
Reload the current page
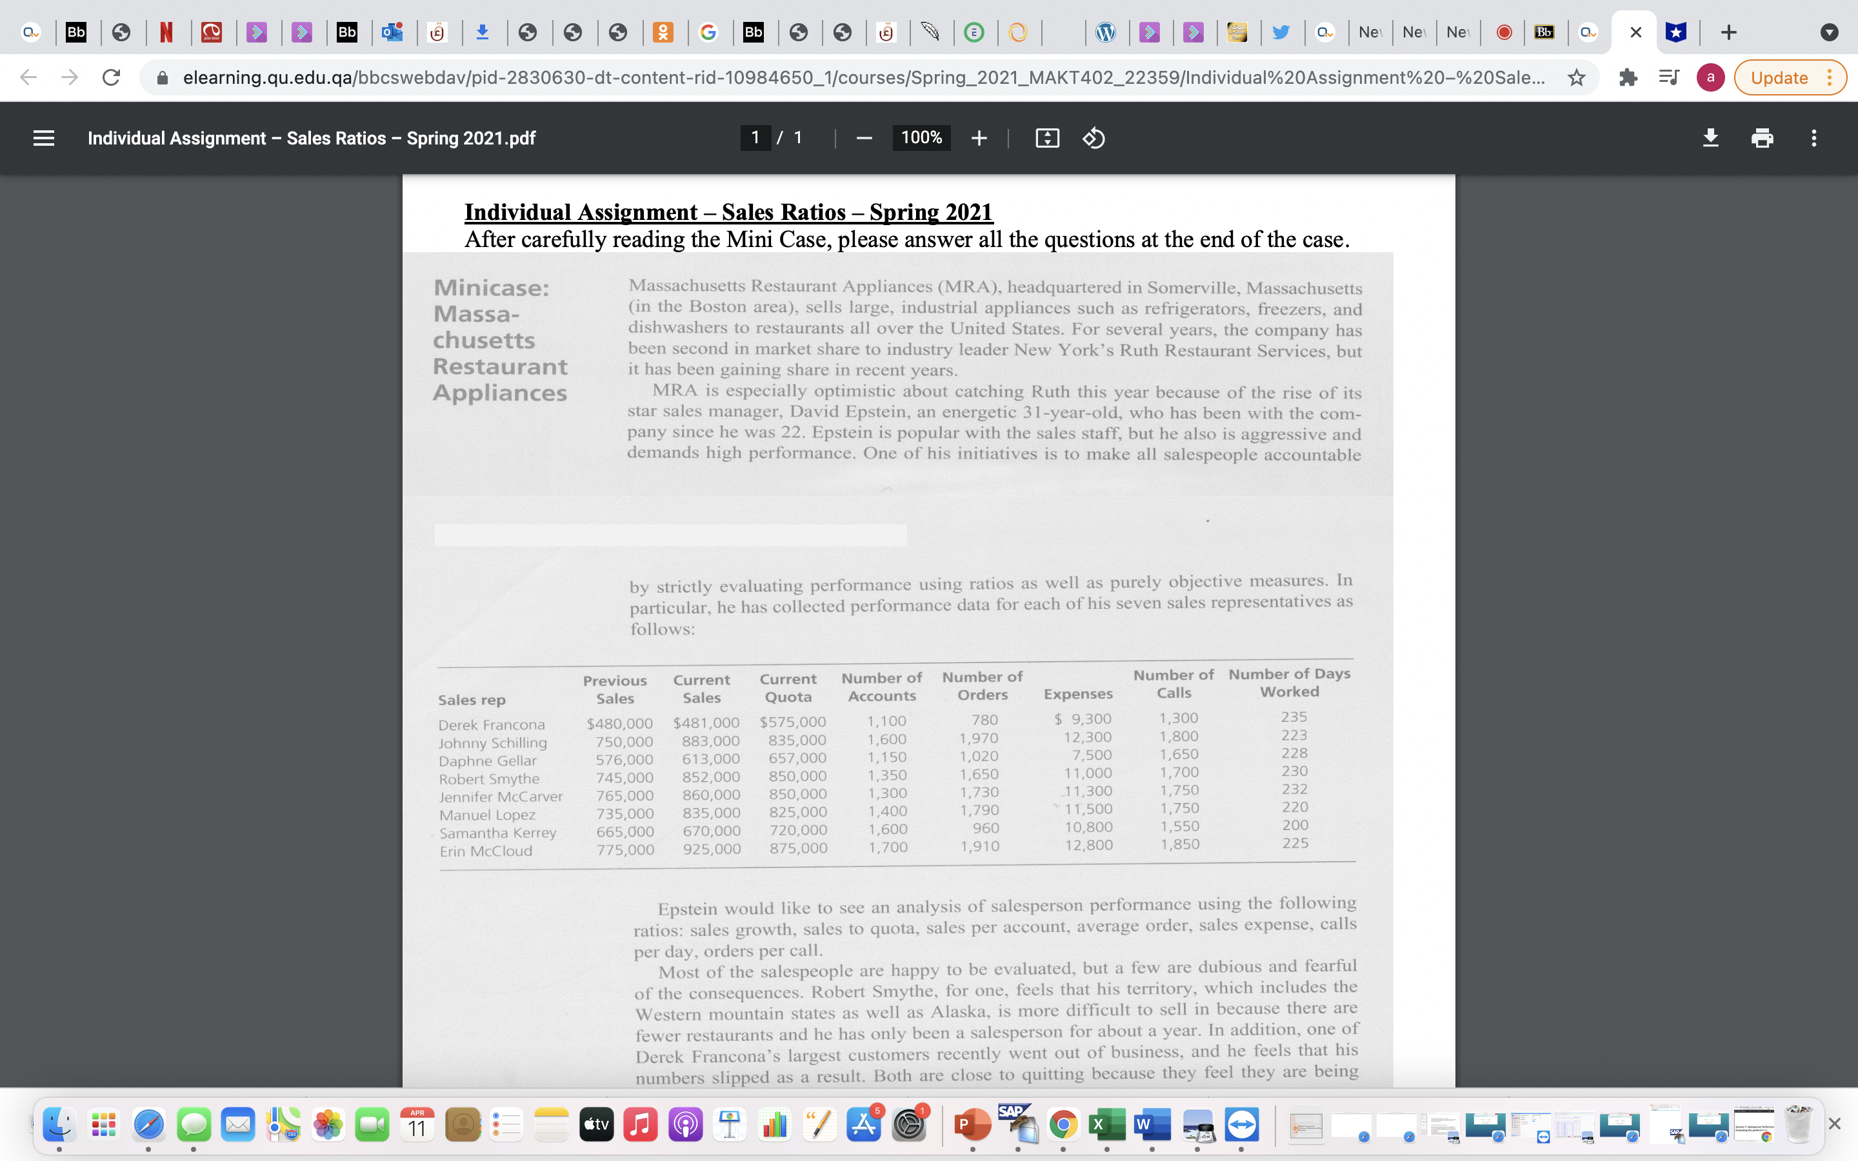[x=112, y=77]
